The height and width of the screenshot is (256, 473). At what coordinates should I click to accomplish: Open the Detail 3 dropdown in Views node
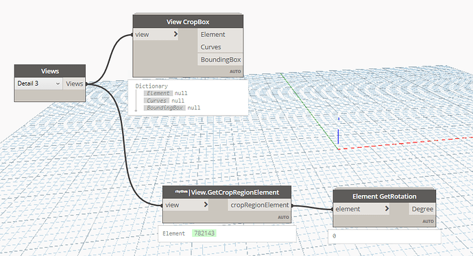click(x=38, y=84)
